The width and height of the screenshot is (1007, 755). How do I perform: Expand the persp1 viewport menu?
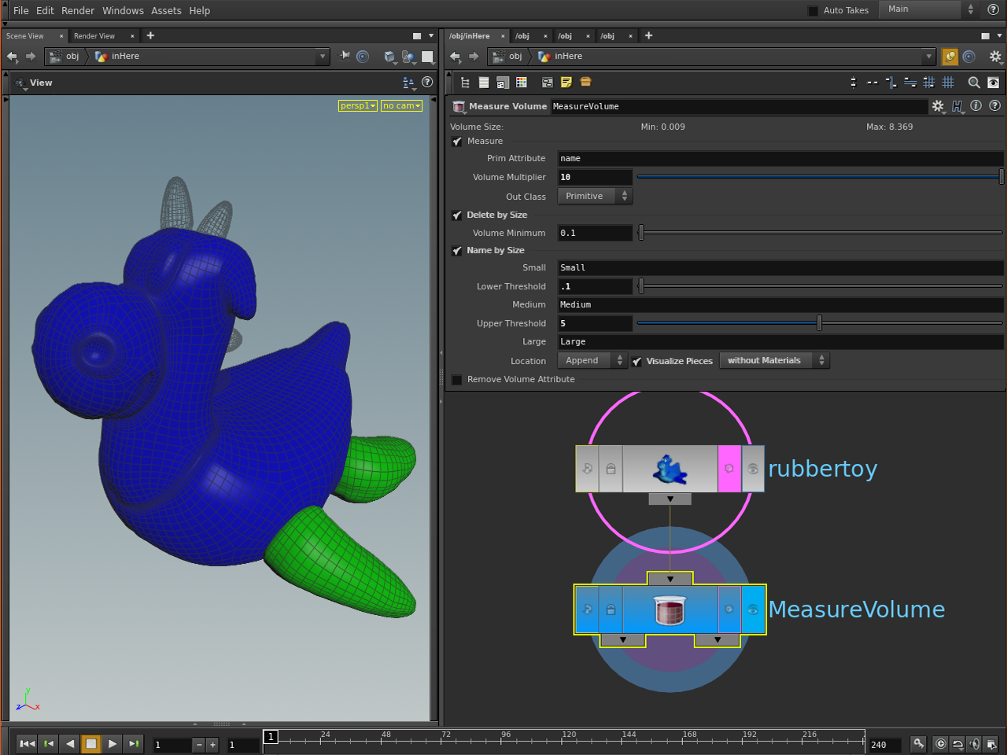point(357,105)
